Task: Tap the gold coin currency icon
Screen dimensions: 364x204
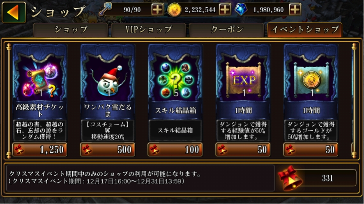Action: click(174, 10)
